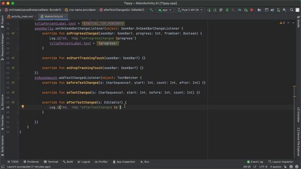Jump to previous highlighted error arrow
This screenshot has height=169, width=301.
288,23
